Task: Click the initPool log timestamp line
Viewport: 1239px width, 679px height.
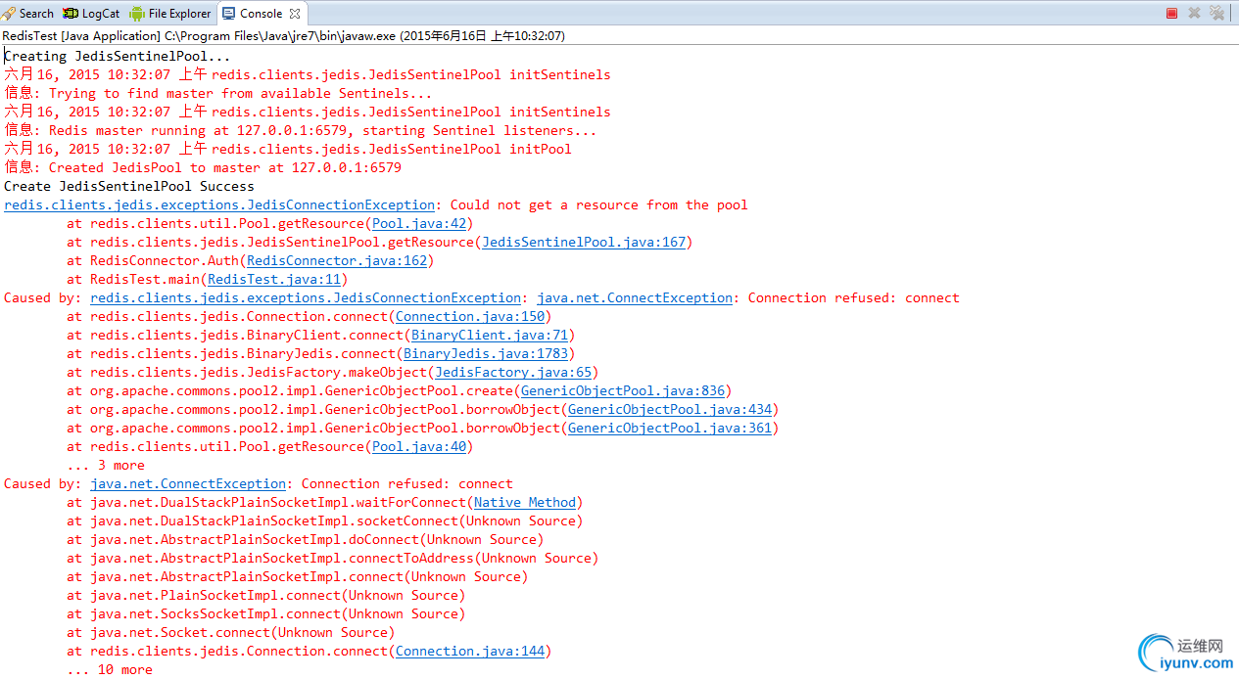Action: [288, 149]
